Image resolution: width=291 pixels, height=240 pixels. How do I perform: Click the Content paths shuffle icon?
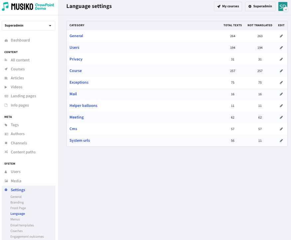[x=6, y=152]
